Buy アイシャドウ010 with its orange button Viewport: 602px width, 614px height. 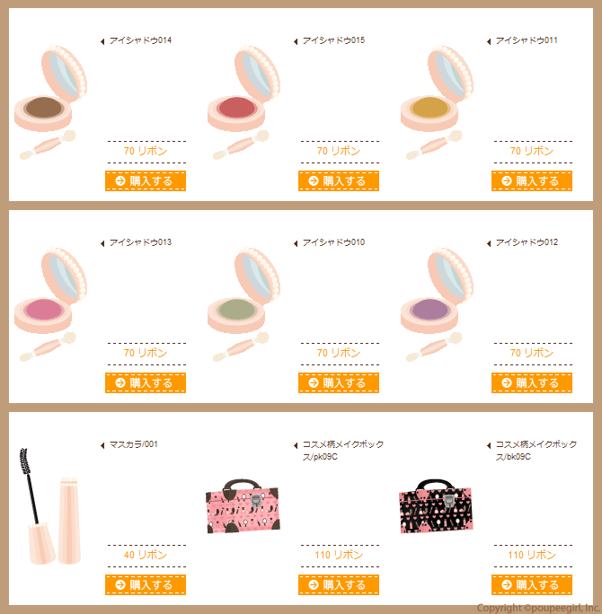click(339, 383)
